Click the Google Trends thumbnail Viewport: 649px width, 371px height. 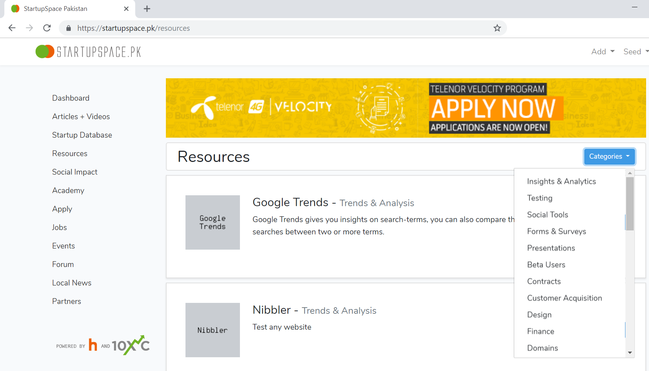point(212,222)
